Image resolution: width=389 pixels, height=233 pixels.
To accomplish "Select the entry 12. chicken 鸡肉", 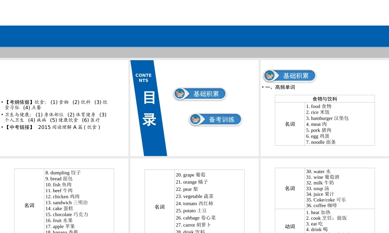I will pyautogui.click(x=63, y=196).
